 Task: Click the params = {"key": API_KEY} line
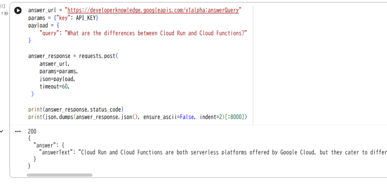coord(63,18)
